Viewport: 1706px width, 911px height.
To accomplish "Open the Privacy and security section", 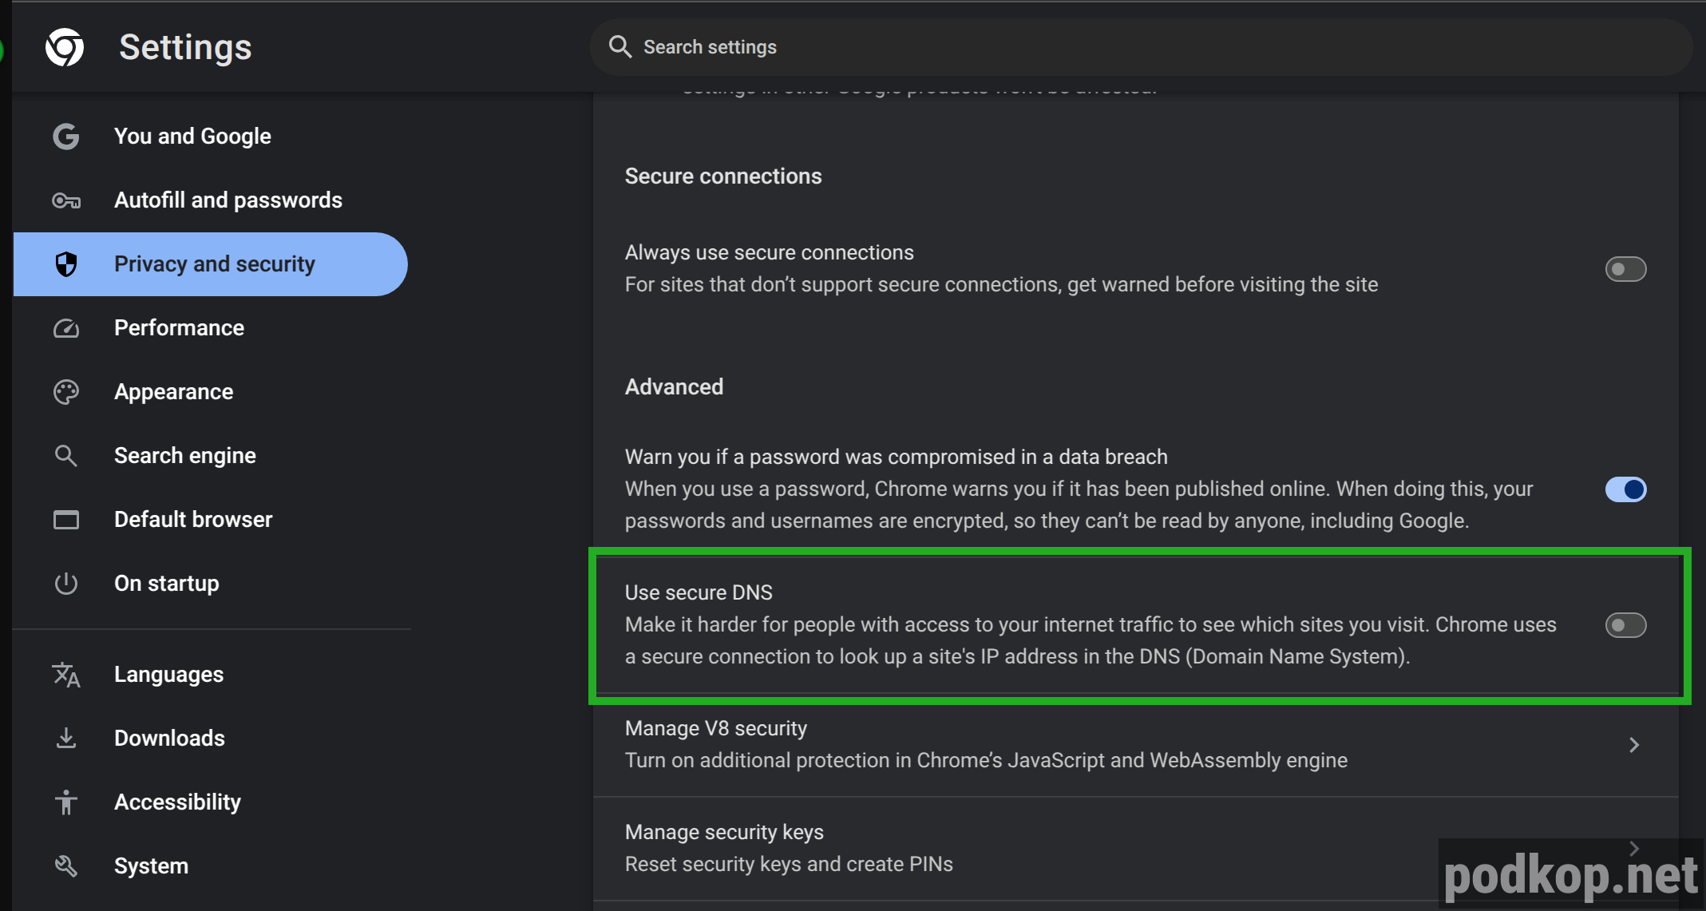I will [214, 264].
